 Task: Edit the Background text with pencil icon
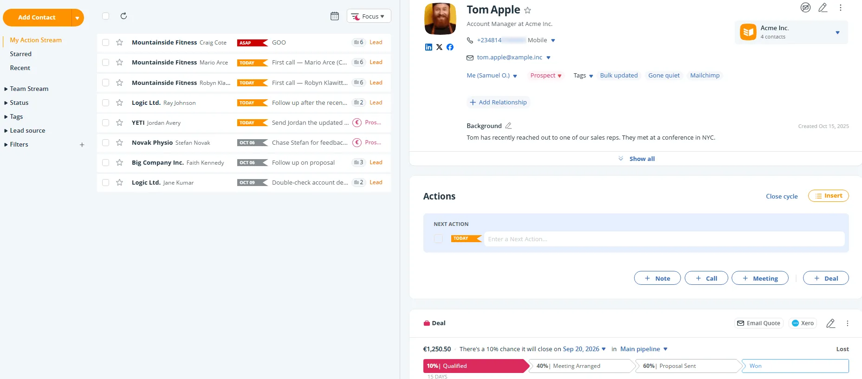(x=508, y=126)
